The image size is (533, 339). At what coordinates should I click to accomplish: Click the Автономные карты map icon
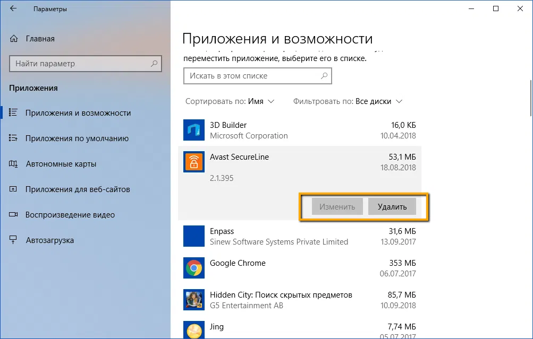(x=13, y=164)
